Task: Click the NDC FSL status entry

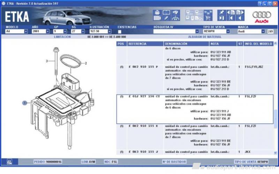Action: point(111,162)
